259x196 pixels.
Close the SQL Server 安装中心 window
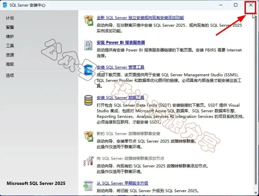pos(251,5)
